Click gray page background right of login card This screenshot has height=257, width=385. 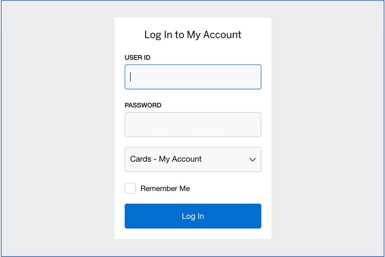pos(327,129)
